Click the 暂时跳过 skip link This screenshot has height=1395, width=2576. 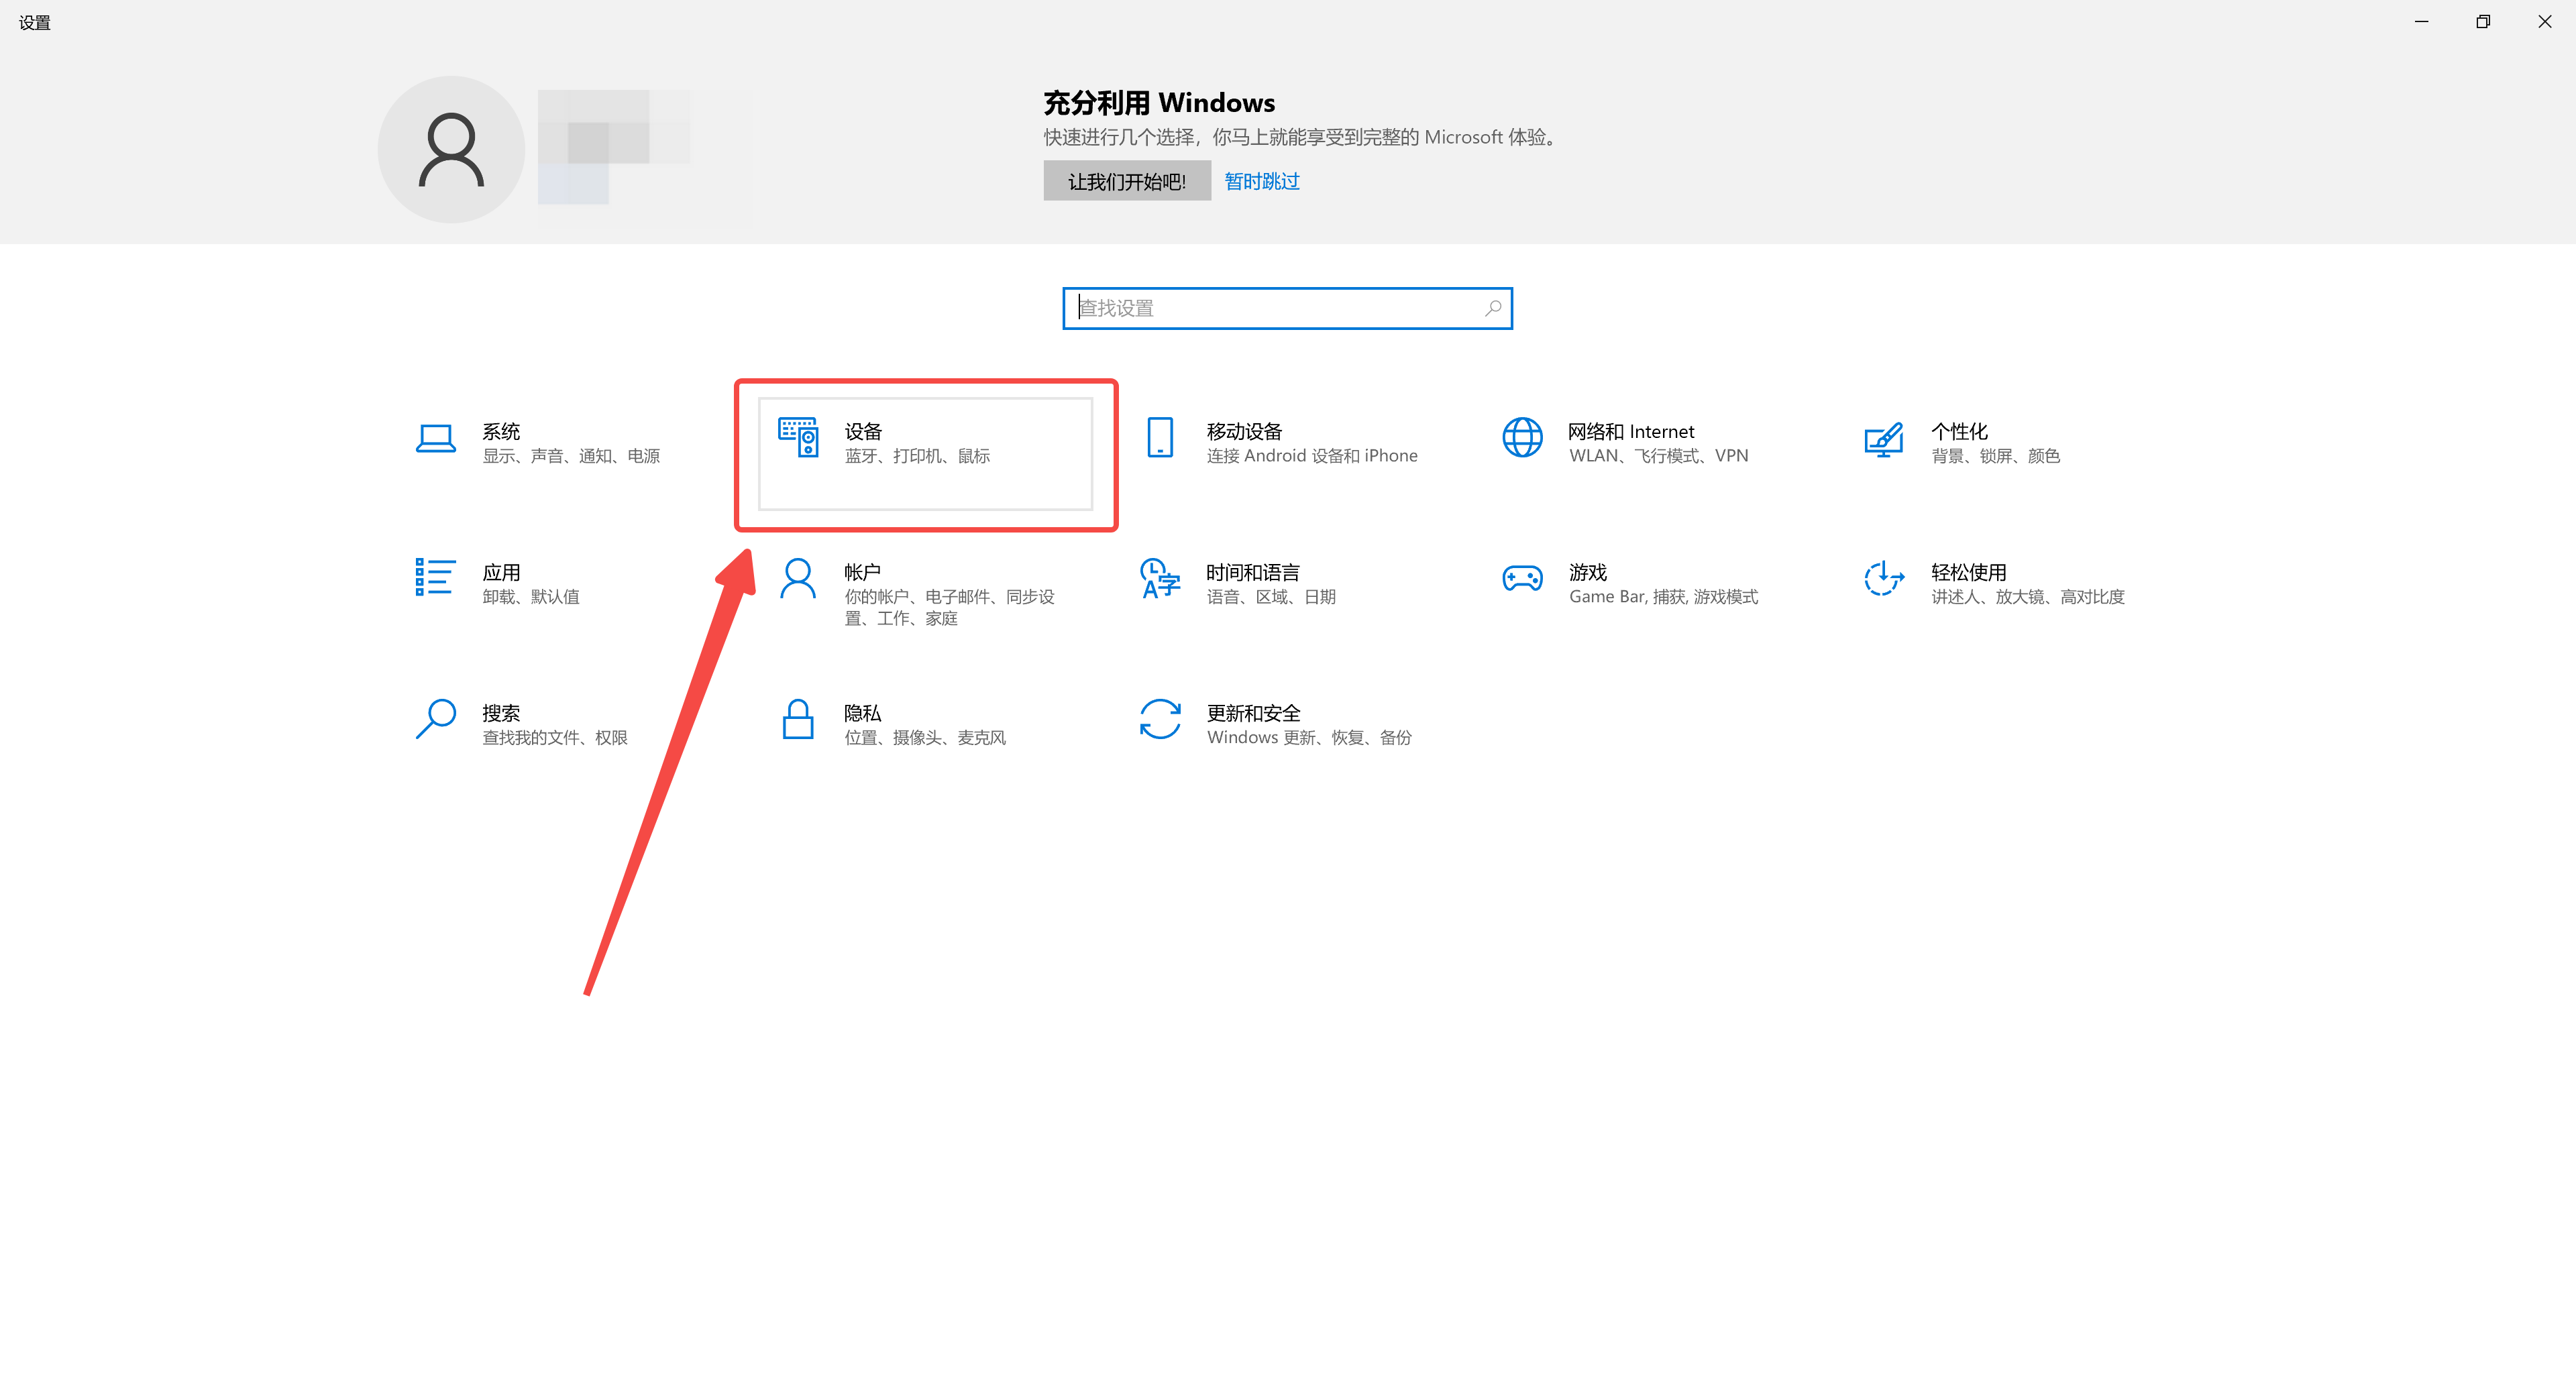1261,180
